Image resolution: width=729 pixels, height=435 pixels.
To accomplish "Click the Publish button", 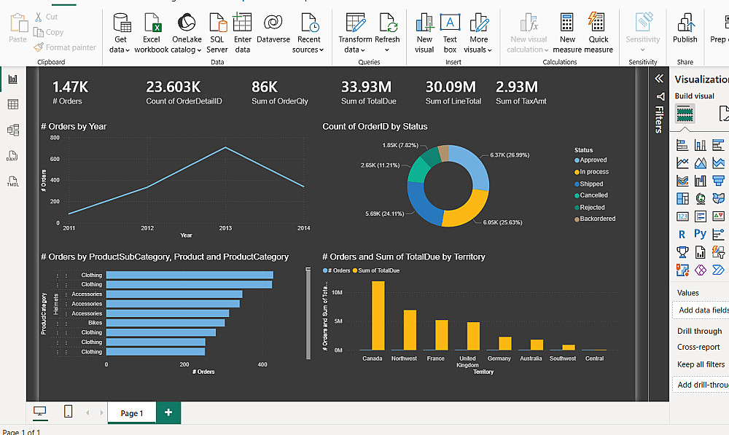I will pyautogui.click(x=685, y=29).
